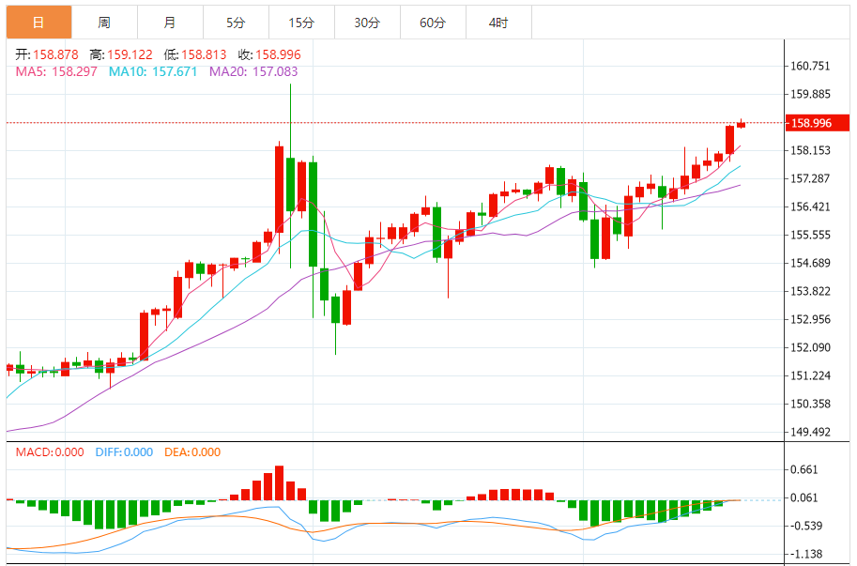Screen dimensions: 857x566
Task: Click the red 158.996 current price tag
Action: click(x=817, y=123)
